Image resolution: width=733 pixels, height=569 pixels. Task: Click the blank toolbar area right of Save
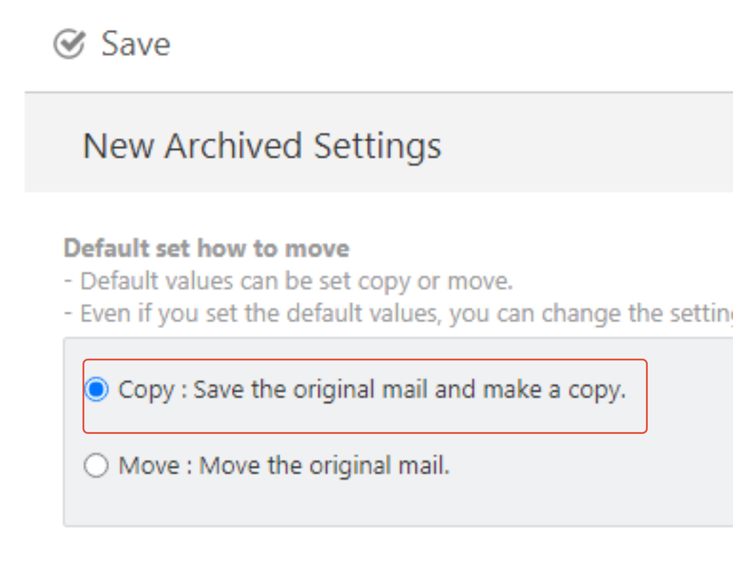pos(453,44)
